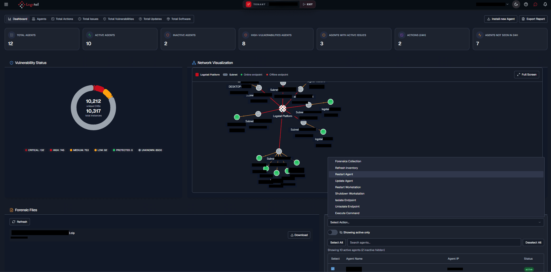Open the hamburger menu icon

6,4
